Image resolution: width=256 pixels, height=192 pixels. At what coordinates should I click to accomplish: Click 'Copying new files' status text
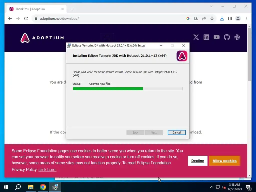pyautogui.click(x=100, y=84)
